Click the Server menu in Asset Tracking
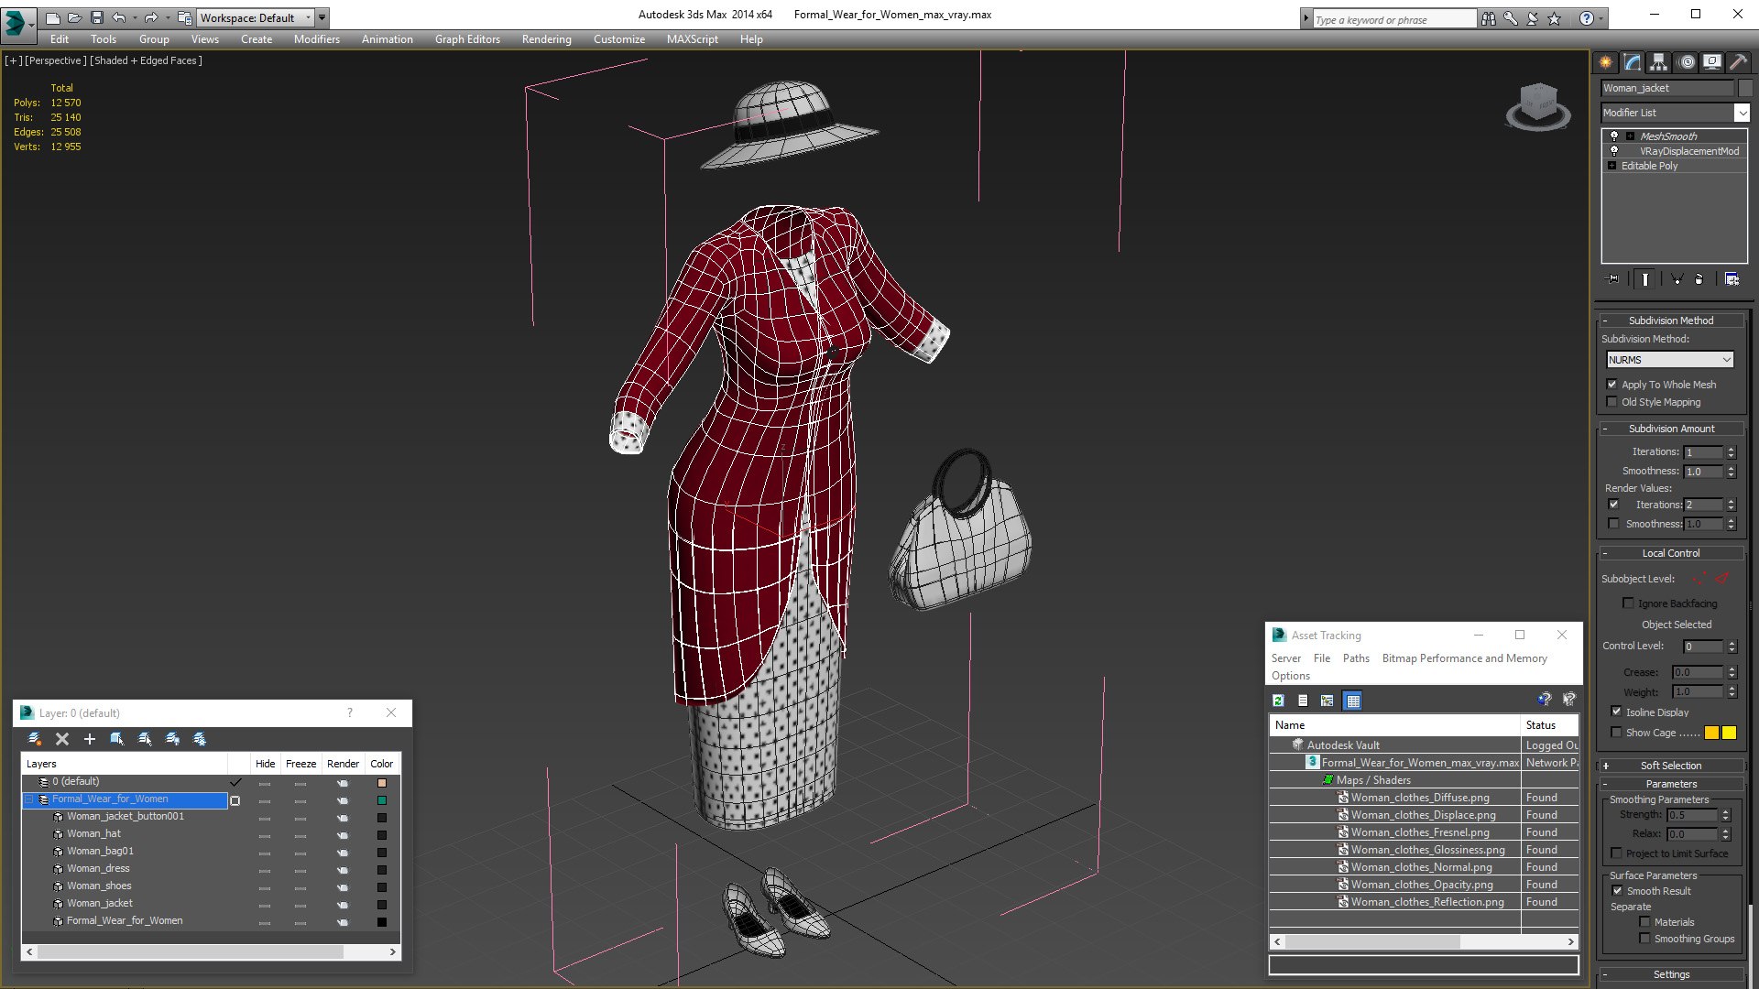The width and height of the screenshot is (1759, 989). [1286, 657]
